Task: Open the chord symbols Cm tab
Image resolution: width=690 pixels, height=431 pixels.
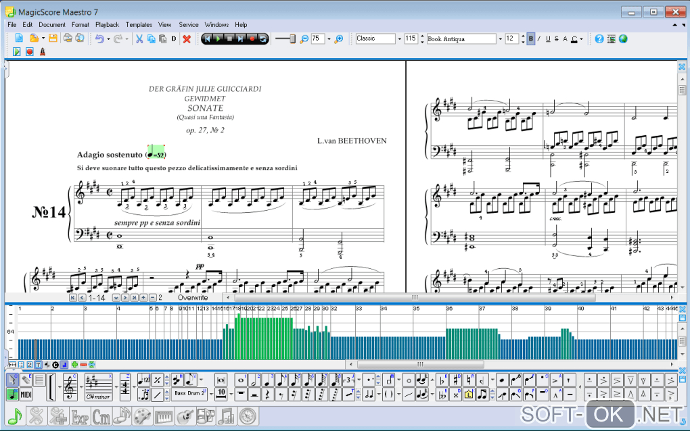Action: 101,416
